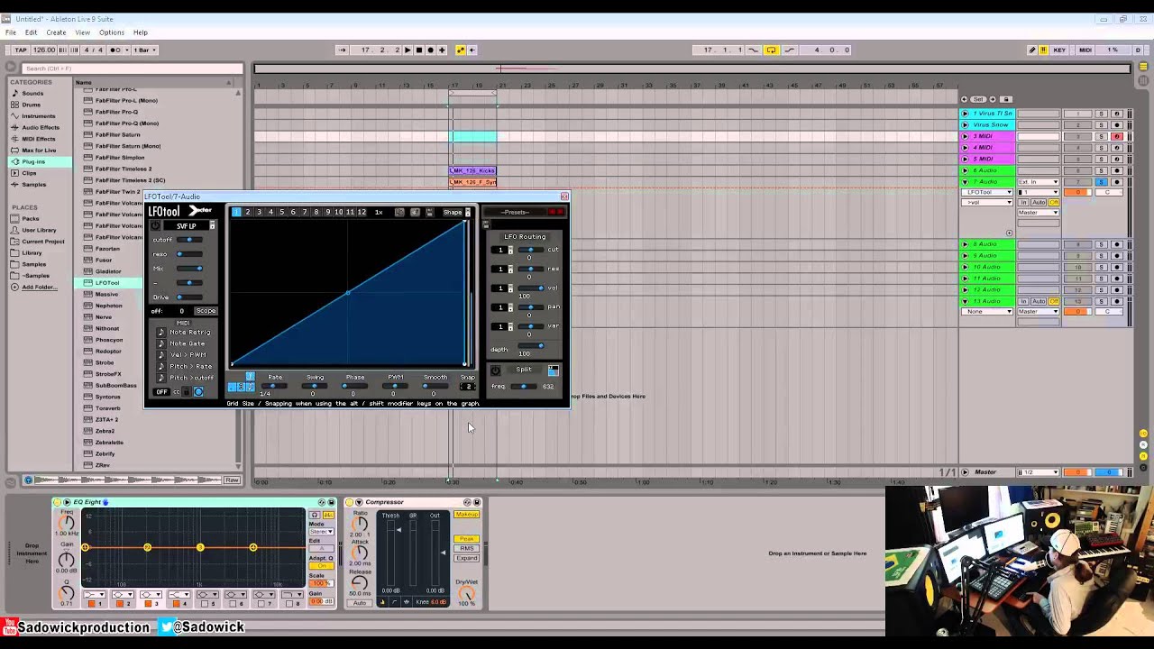Toggle the metronome button beside time signature
The height and width of the screenshot is (649, 1154).
115,50
